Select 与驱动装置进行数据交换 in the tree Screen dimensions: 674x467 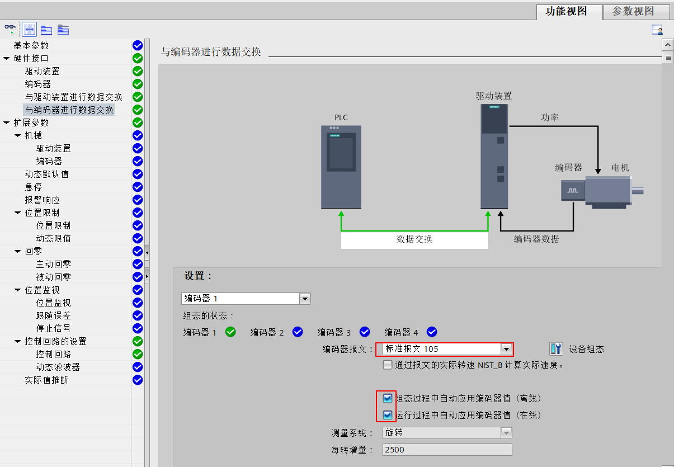(x=73, y=97)
